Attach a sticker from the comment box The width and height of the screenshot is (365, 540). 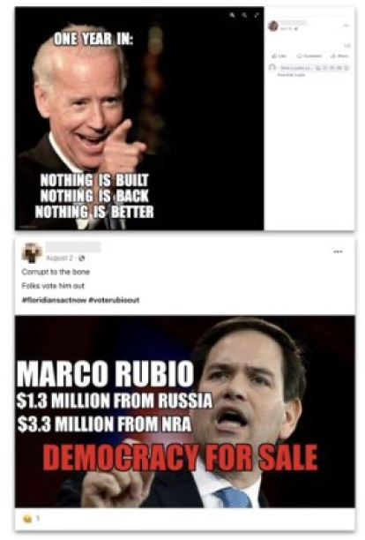coord(346,68)
